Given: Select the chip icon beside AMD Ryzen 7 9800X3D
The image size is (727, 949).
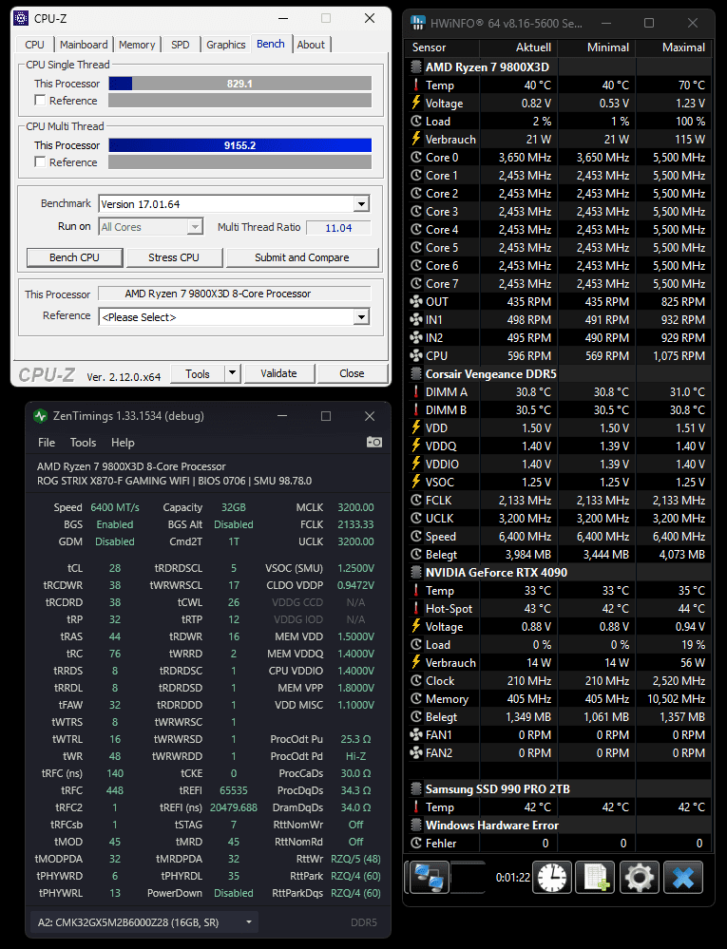Looking at the screenshot, I should tap(416, 66).
